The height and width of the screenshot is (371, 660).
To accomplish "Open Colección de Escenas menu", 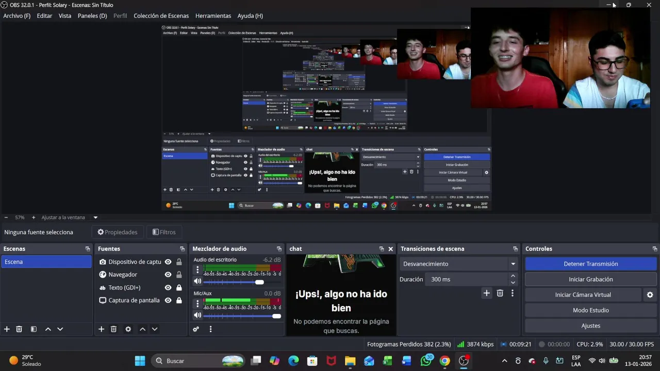I will (x=161, y=16).
